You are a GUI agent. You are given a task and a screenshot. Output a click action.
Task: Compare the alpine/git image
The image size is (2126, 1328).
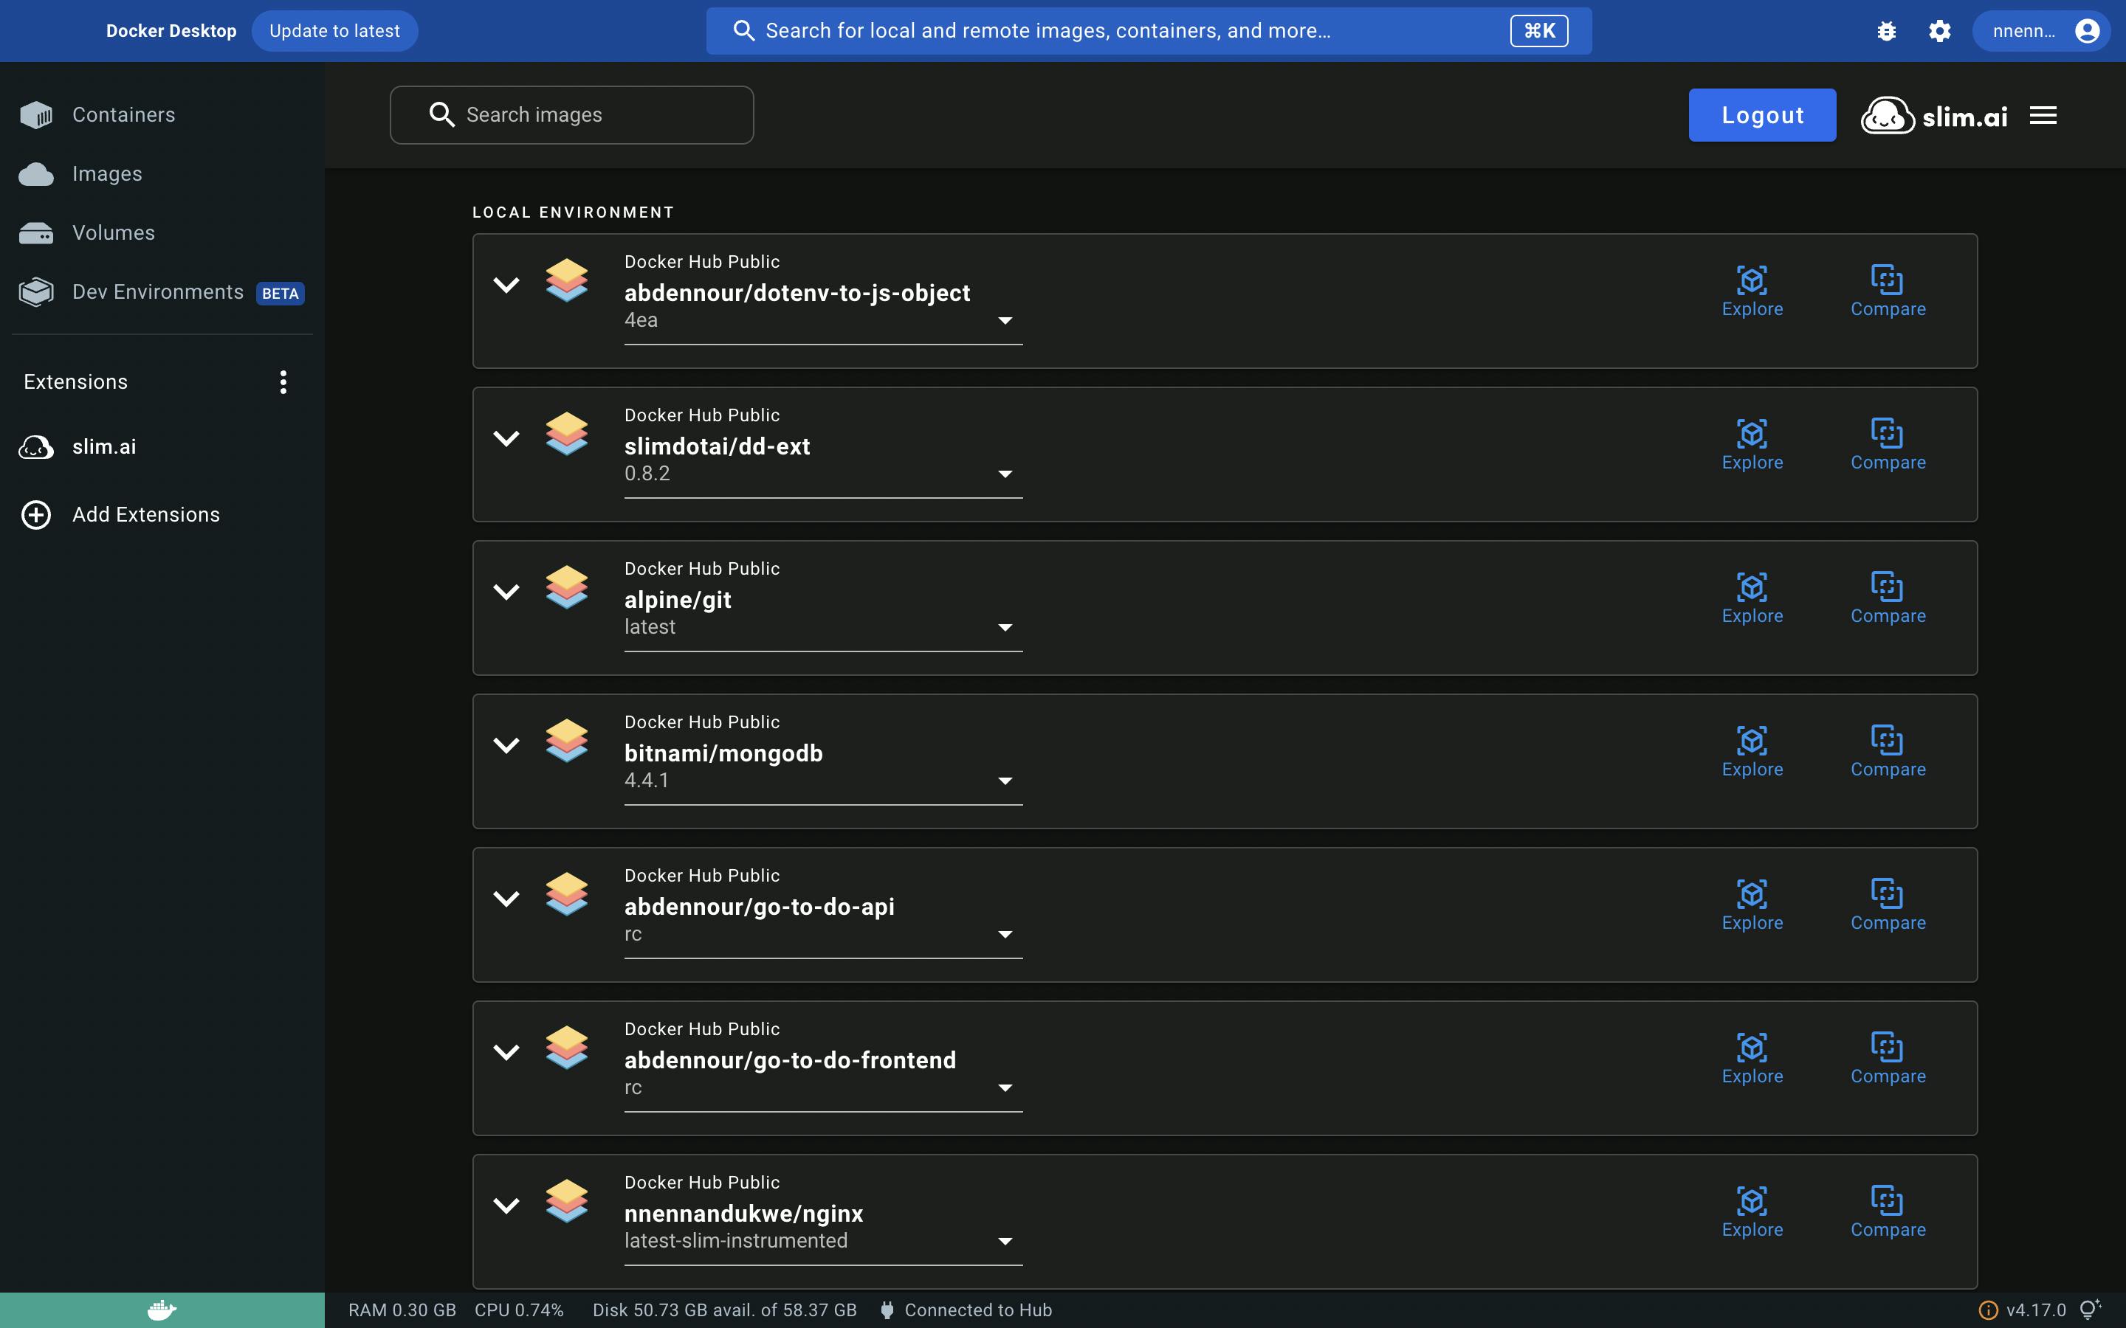click(x=1888, y=599)
